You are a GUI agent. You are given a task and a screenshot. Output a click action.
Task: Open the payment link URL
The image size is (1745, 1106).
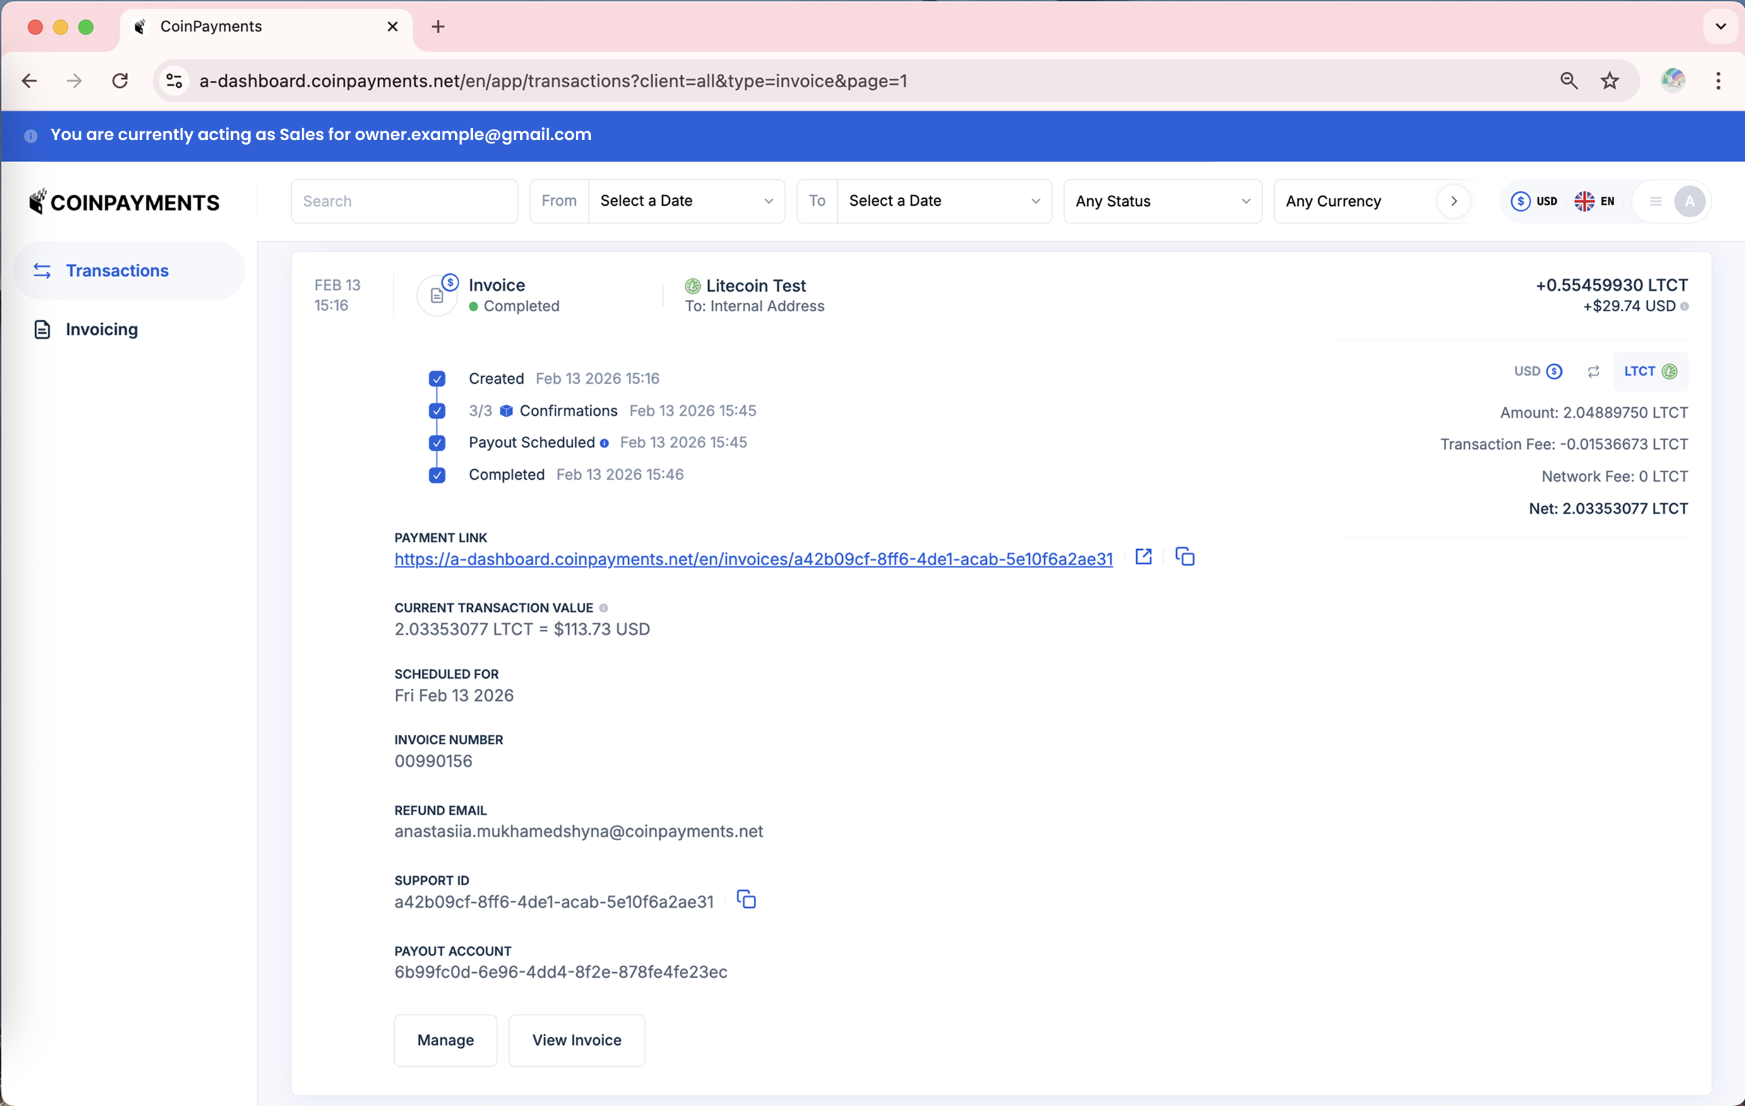(x=753, y=559)
